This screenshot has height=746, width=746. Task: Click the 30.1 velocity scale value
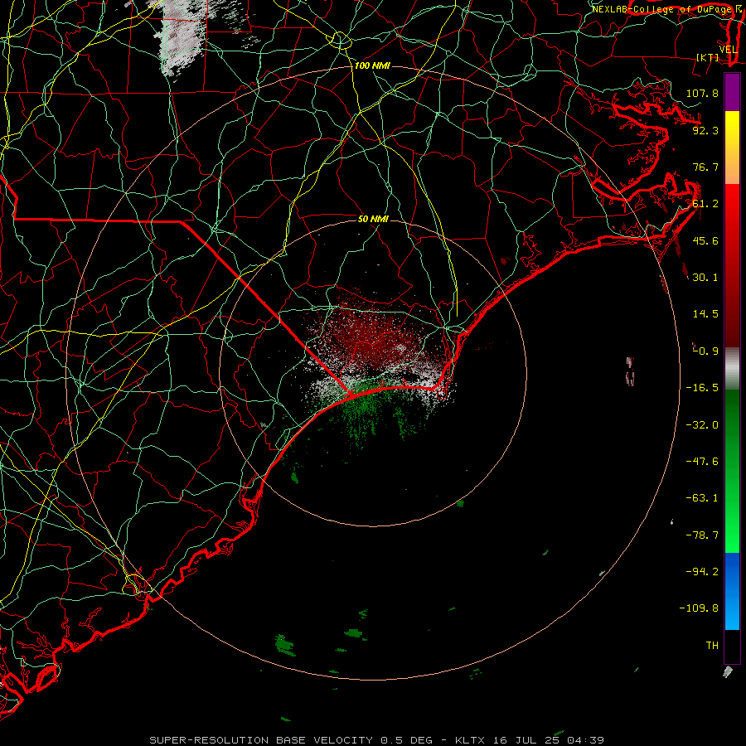point(705,278)
